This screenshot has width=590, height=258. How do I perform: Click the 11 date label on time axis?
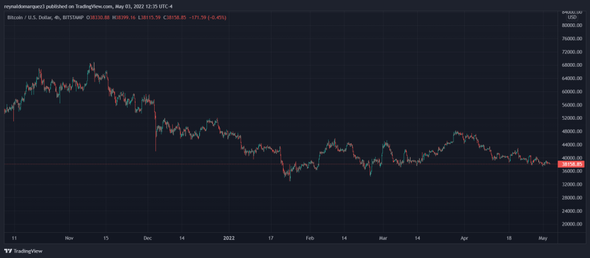tap(13, 238)
